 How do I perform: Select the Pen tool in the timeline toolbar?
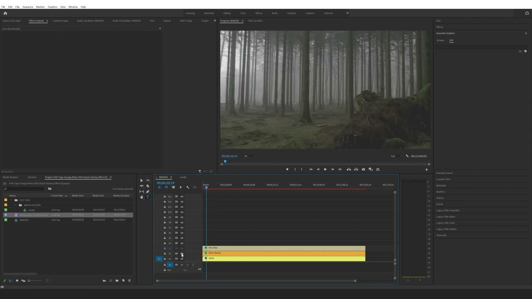point(147,191)
